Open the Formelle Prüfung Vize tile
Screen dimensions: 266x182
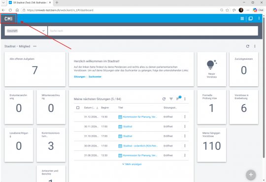pos(211,107)
